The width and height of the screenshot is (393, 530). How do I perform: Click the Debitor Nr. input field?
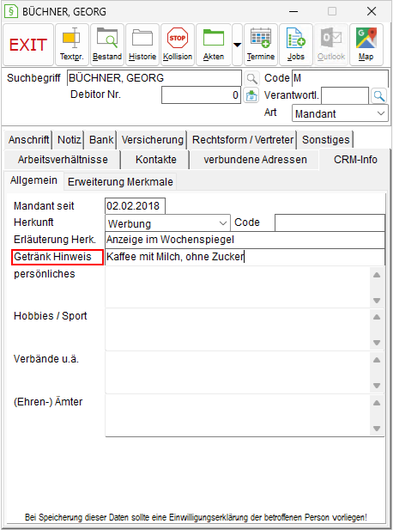pyautogui.click(x=202, y=95)
